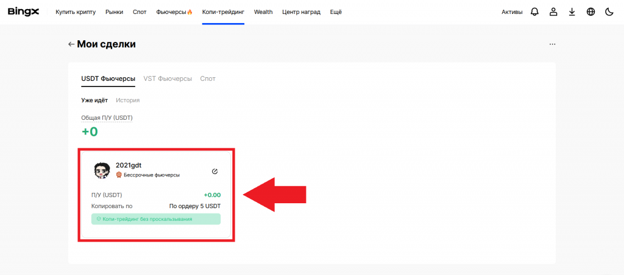Open Купить крипту menu
Image resolution: width=624 pixels, height=275 pixels.
coord(76,12)
